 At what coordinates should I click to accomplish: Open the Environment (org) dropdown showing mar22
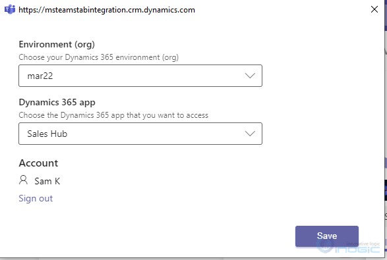click(140, 76)
